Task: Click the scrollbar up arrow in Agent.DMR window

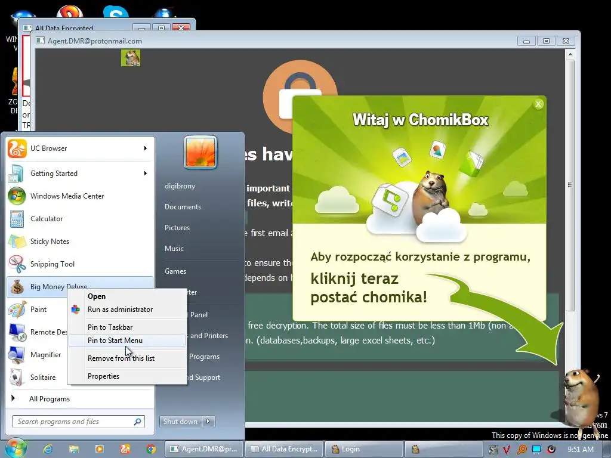Action: (570, 54)
